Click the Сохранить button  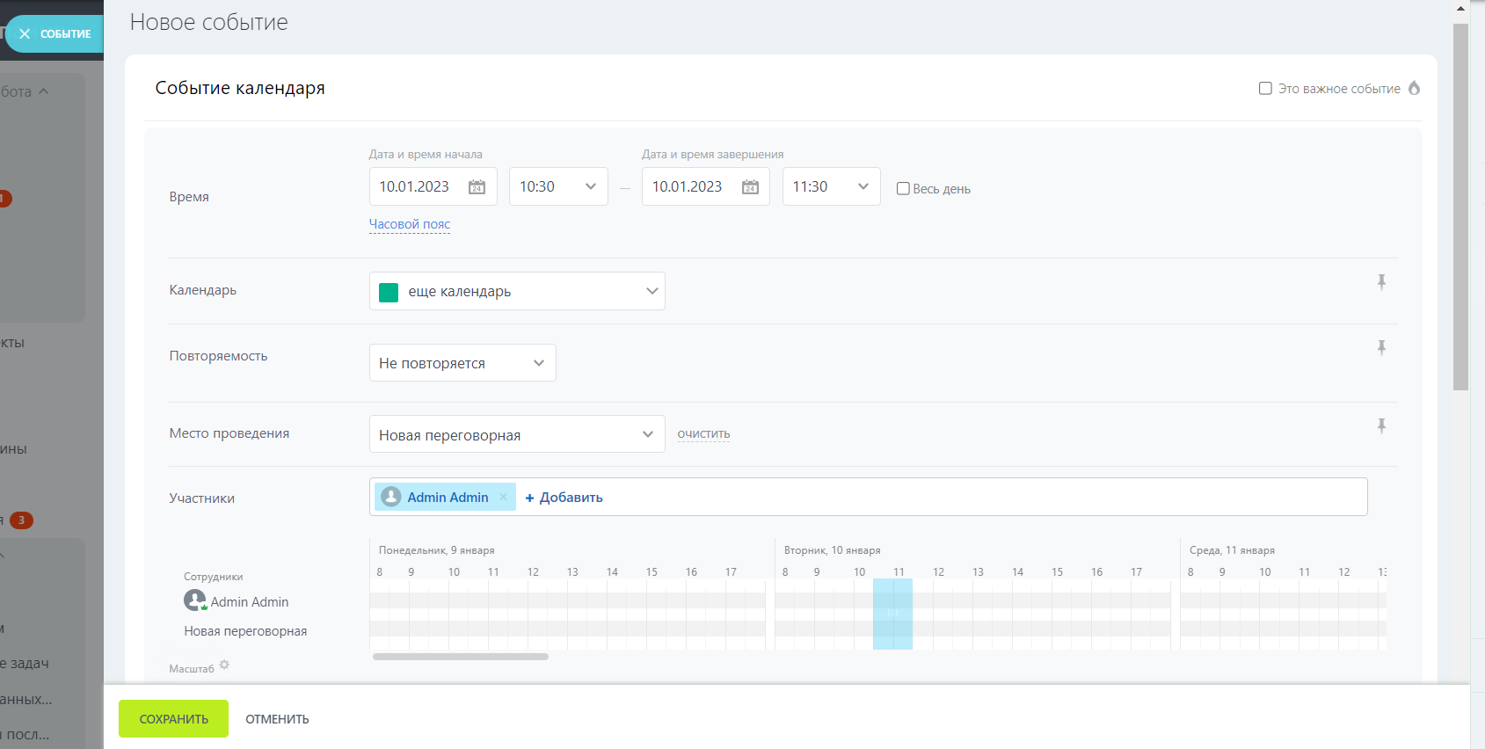pos(173,719)
